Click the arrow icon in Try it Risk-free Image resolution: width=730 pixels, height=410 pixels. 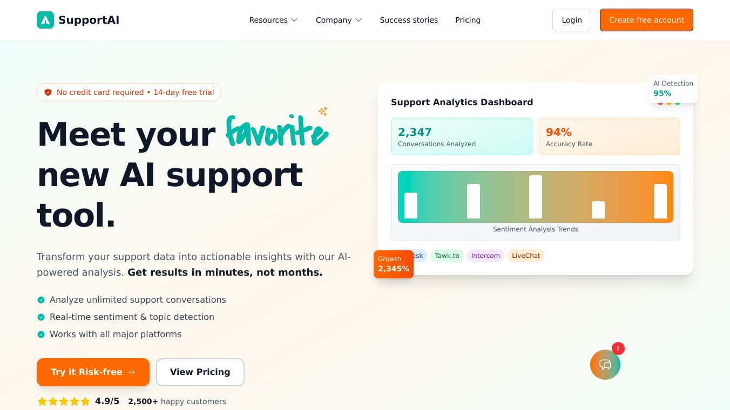coord(132,372)
